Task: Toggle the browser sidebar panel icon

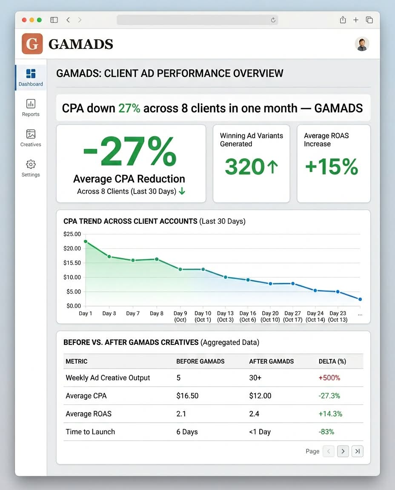Action: click(x=54, y=20)
